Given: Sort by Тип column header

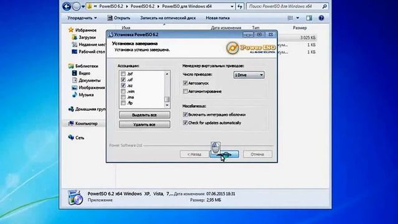Looking at the screenshot, I should click(x=256, y=27).
